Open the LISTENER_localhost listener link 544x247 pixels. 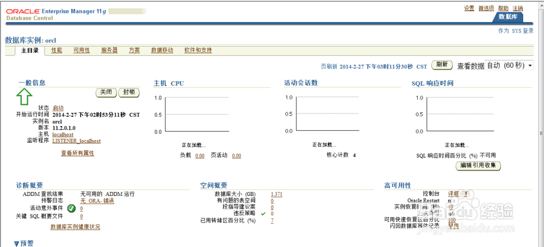pos(77,141)
